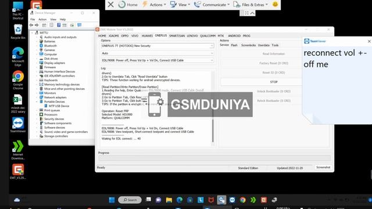The image size is (372, 209).
Task: Click the Screenshot button in EMT status bar
Action: [x=323, y=167]
